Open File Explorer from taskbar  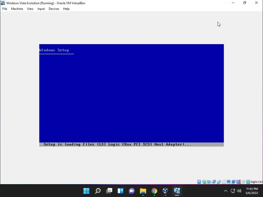point(143,191)
